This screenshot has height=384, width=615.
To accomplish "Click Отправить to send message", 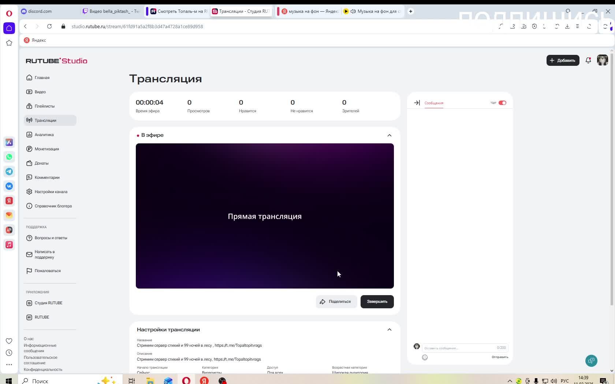I will tap(500, 357).
